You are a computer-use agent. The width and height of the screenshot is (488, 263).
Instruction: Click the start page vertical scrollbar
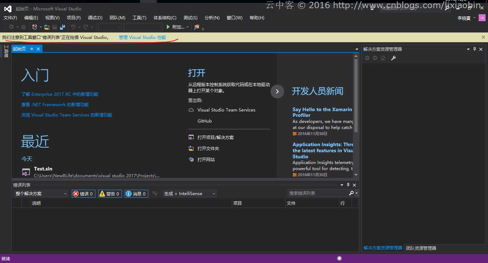[356, 95]
